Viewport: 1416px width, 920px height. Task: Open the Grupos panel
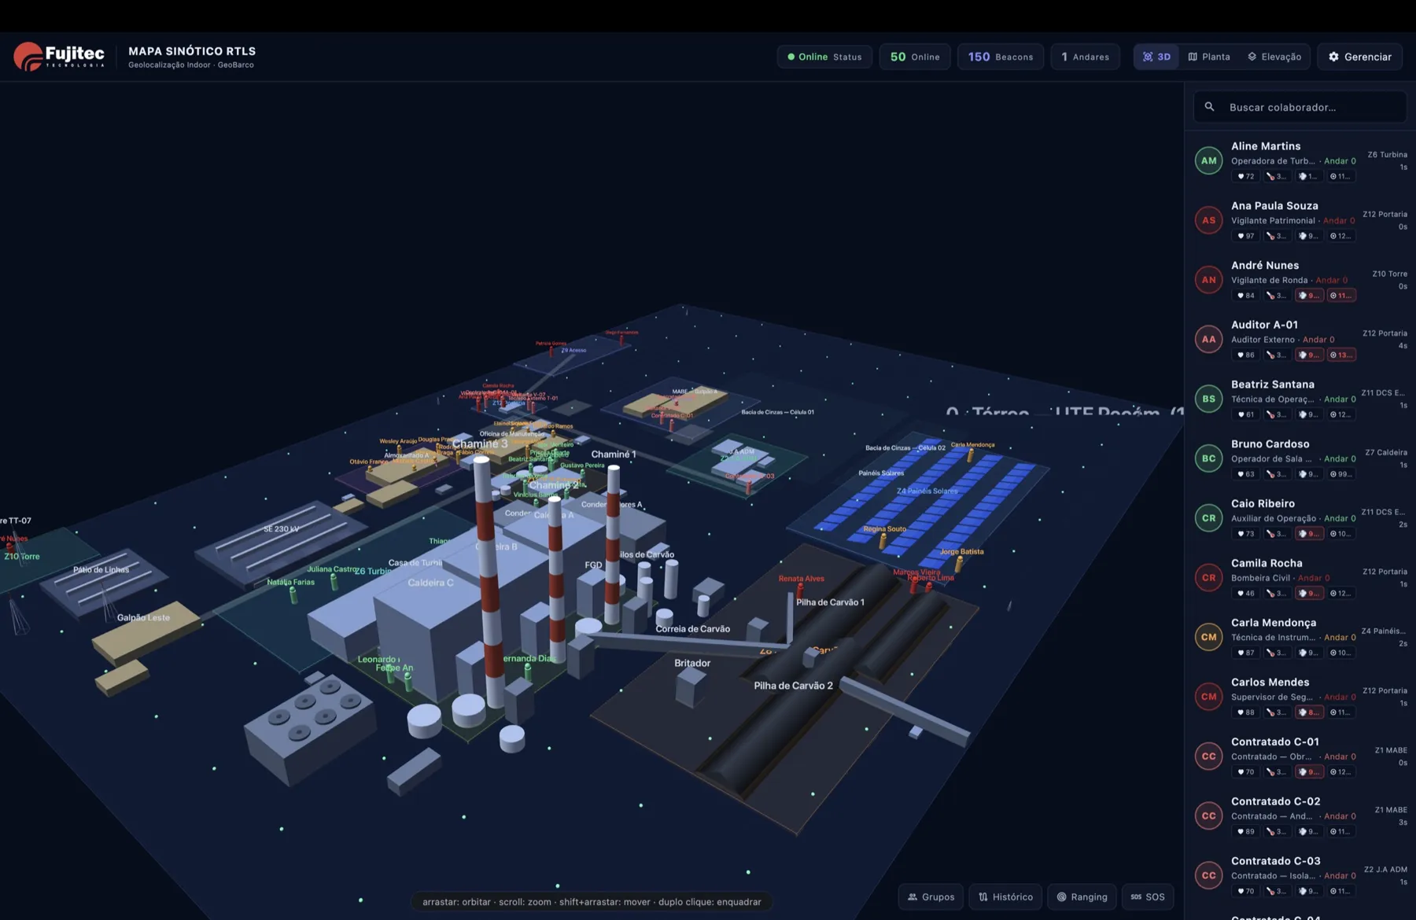tap(931, 897)
